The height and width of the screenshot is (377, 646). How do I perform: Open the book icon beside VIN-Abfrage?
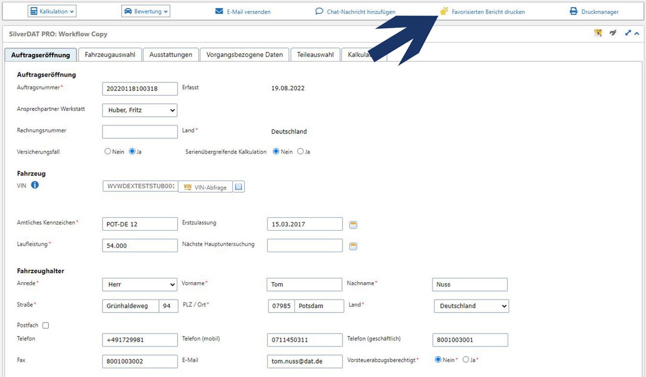tap(239, 187)
